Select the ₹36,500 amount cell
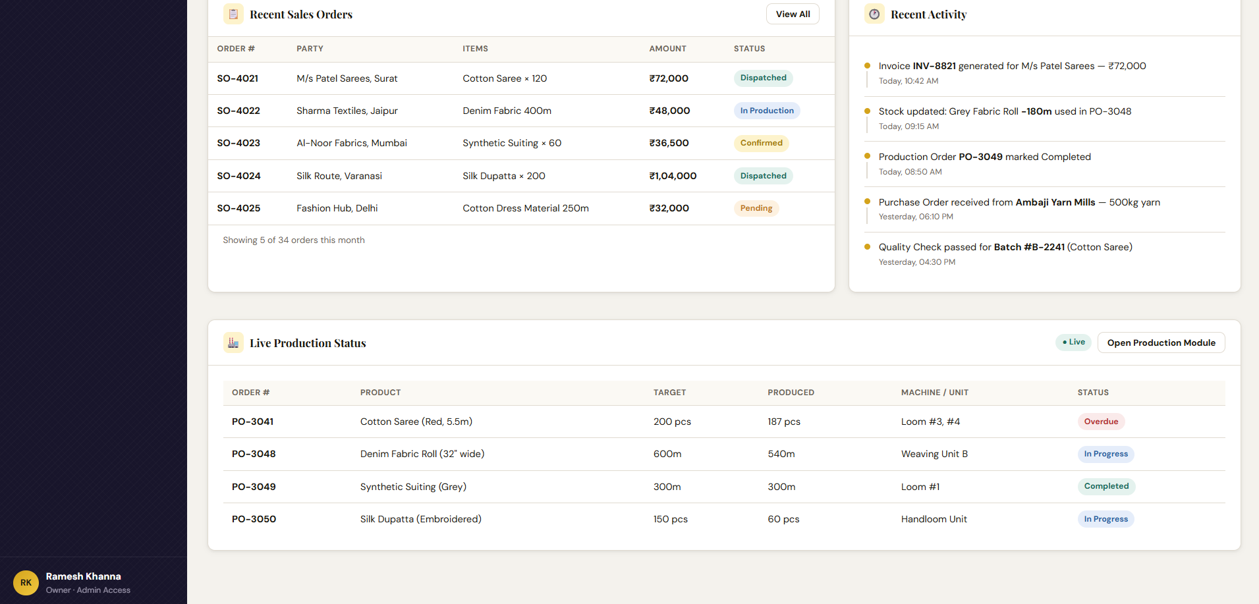Screen dimensions: 1259x604 tap(669, 143)
